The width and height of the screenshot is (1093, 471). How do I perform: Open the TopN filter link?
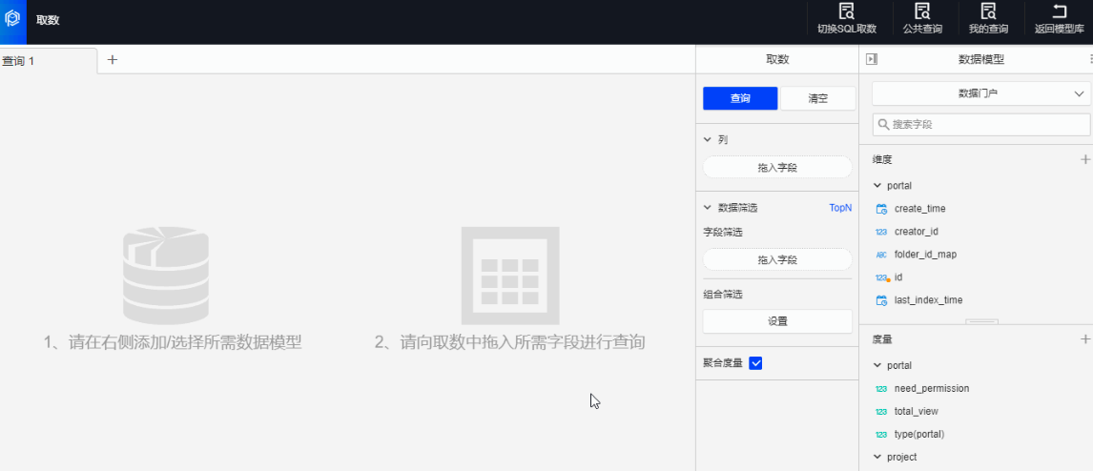pos(840,208)
